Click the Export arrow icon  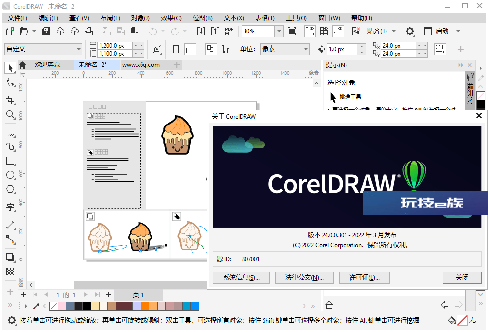(x=215, y=31)
